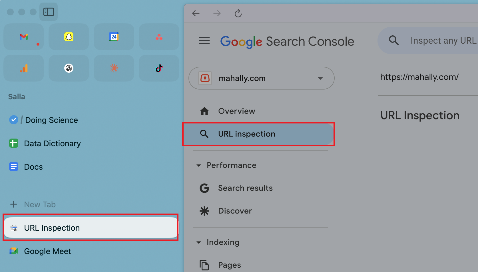478x272 pixels.
Task: Open TikTok from the sidebar
Action: [x=159, y=68]
